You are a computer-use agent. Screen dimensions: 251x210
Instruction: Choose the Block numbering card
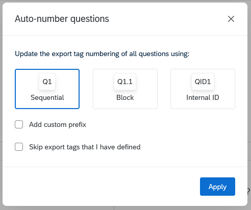coord(125,89)
